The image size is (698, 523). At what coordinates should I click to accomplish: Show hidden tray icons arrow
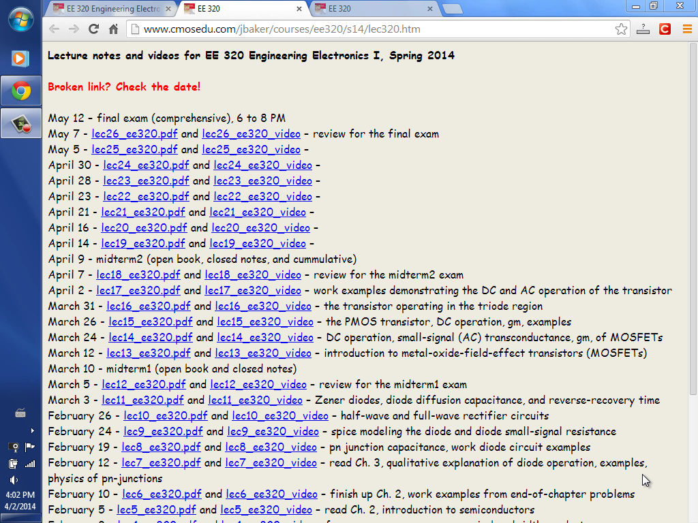pos(32,430)
